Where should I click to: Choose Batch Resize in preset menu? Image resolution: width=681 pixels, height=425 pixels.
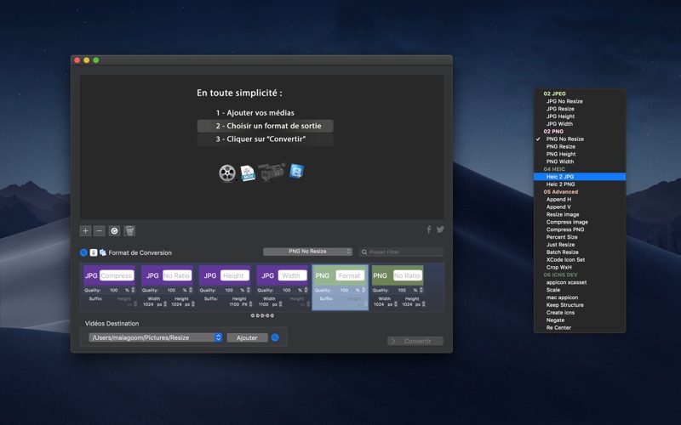(x=580, y=252)
